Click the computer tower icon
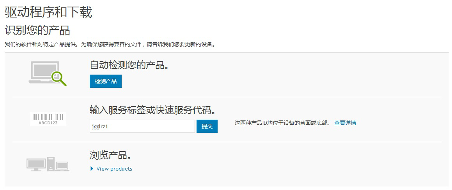The height and width of the screenshot is (190, 452). pos(51,164)
